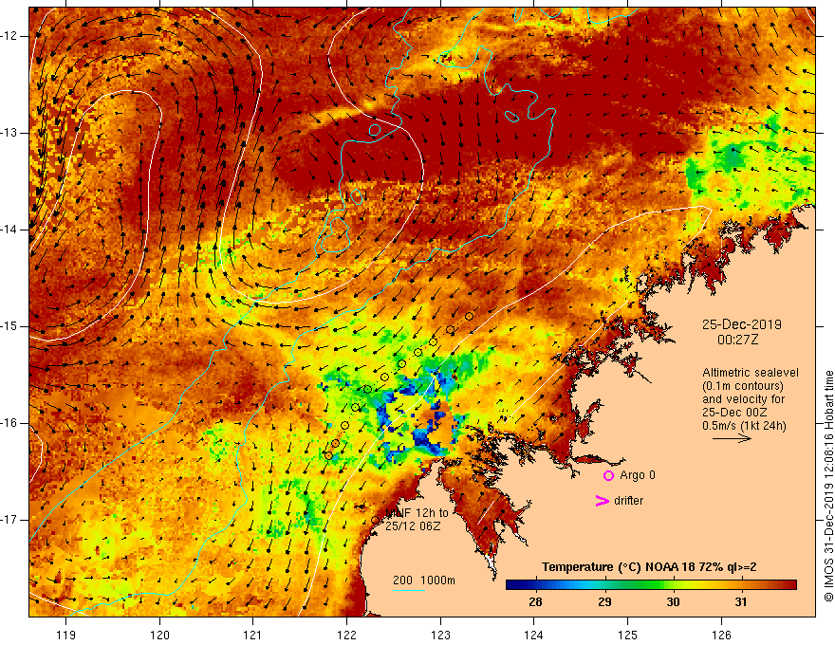Screen dimensions: 835x645
Task: Click the magenta Argo circle legend symbol
Action: pos(608,476)
